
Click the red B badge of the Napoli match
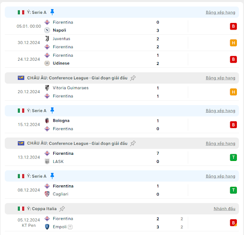[234, 26]
